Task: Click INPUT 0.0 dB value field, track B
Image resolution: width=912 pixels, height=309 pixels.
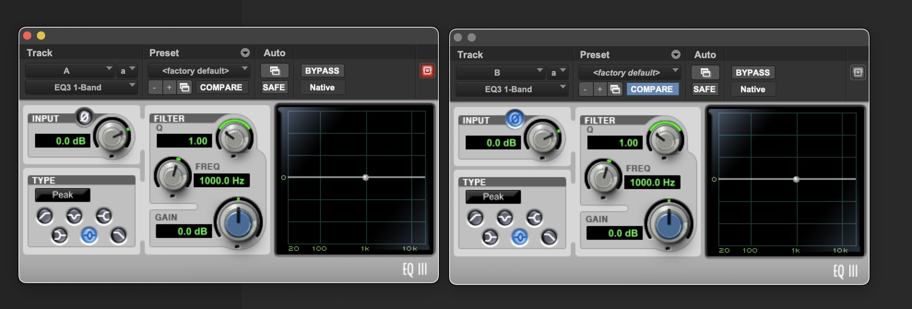Action: coord(493,143)
